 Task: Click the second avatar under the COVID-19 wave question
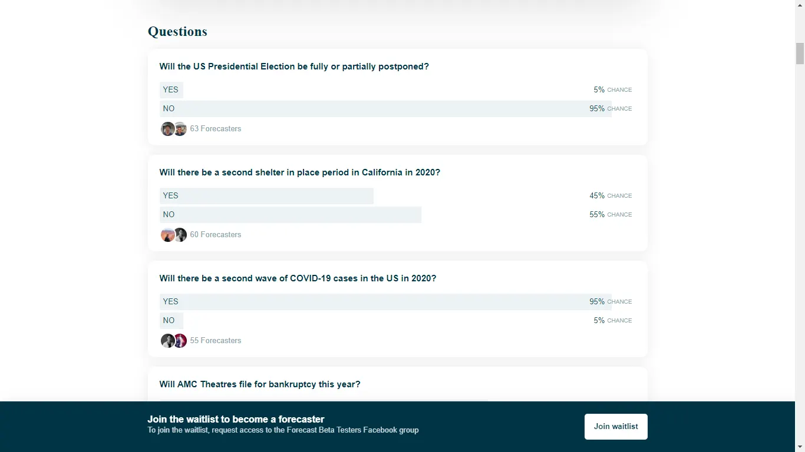(x=180, y=341)
